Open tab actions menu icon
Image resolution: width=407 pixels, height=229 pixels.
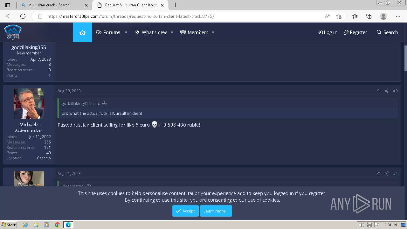point(8,5)
